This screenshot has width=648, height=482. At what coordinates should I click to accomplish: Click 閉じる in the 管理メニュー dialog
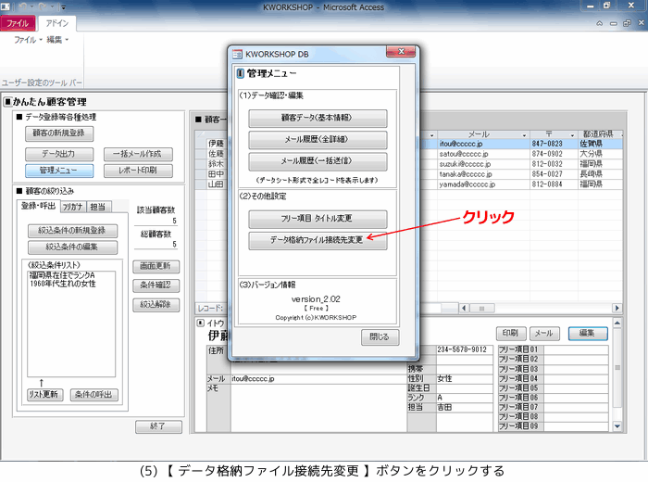click(x=380, y=337)
